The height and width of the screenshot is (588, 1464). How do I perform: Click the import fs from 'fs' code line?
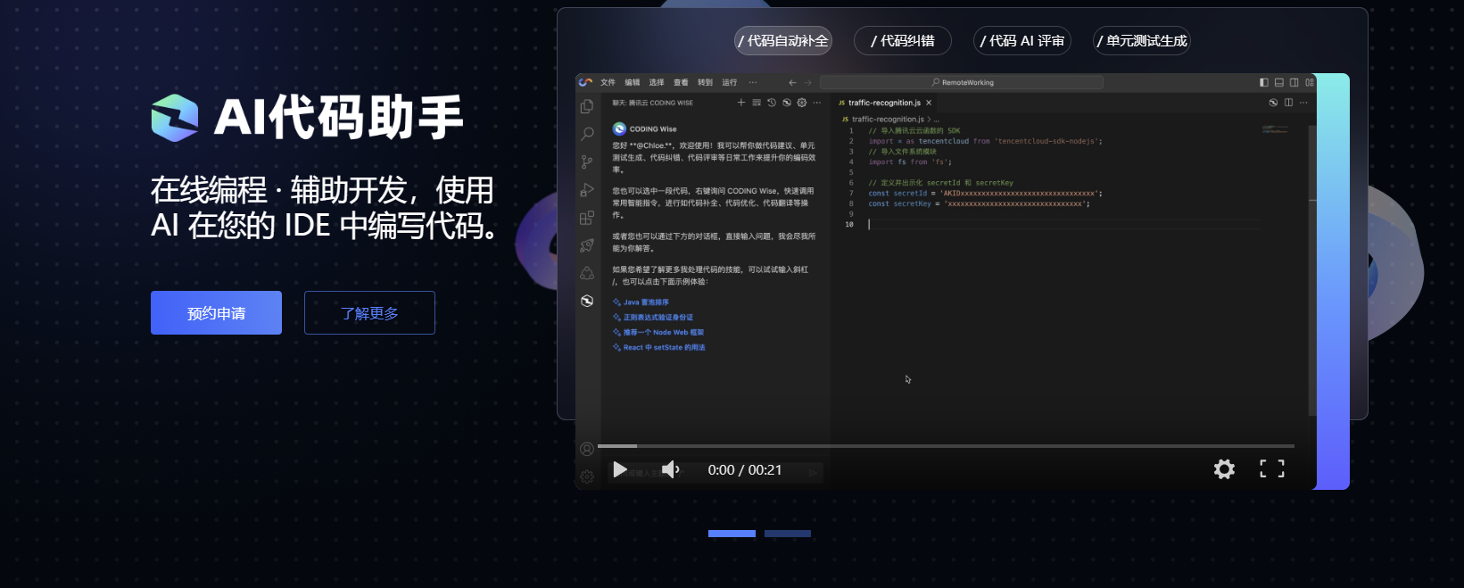pyautogui.click(x=910, y=162)
